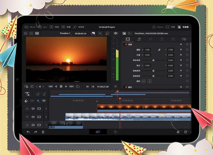Reset the position parameter with its reset arrow
213x155 pixels.
coord(187,55)
